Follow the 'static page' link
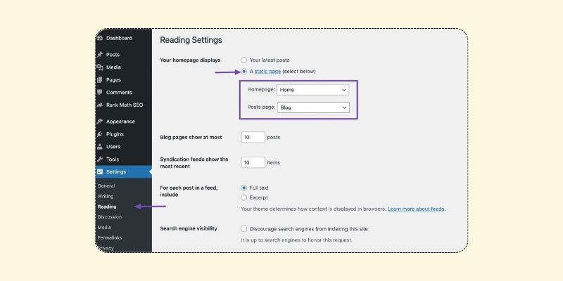The image size is (563, 281). click(267, 72)
